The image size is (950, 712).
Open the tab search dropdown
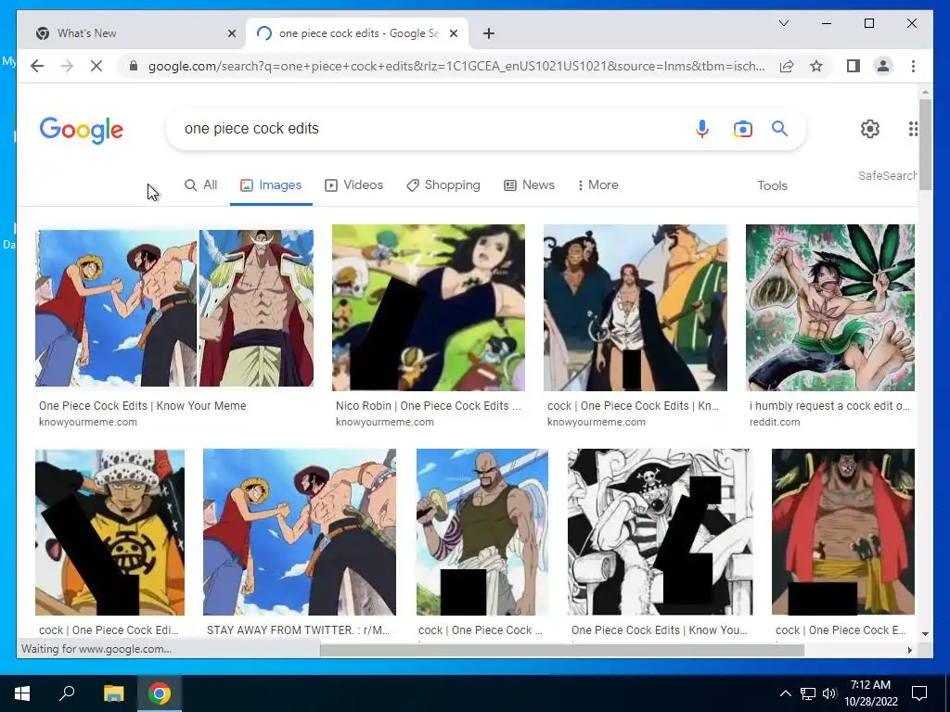(783, 23)
